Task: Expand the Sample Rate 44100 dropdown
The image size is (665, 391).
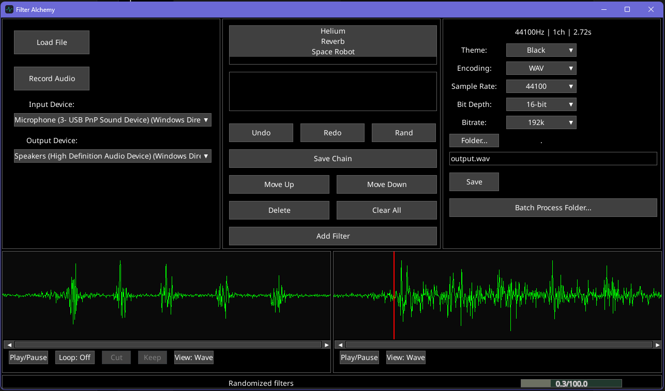Action: point(541,86)
